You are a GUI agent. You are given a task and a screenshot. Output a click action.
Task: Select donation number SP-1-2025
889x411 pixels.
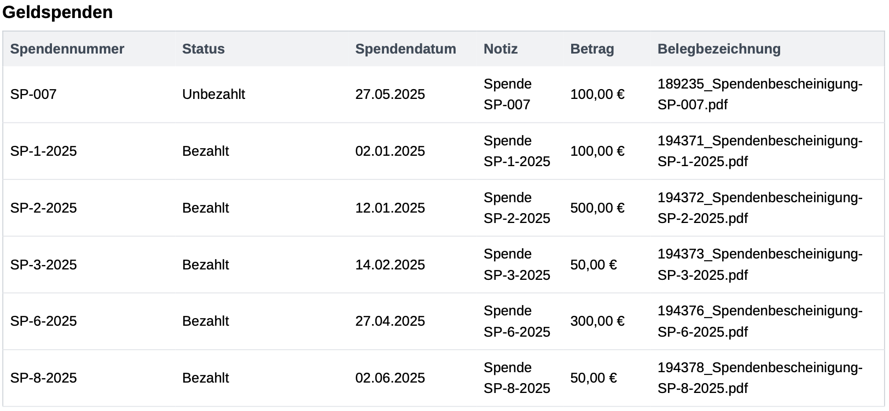(43, 151)
